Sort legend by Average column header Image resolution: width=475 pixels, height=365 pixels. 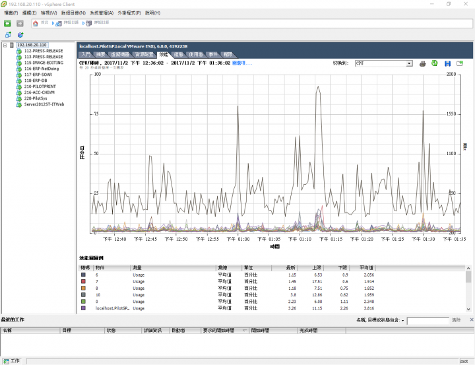click(363, 268)
